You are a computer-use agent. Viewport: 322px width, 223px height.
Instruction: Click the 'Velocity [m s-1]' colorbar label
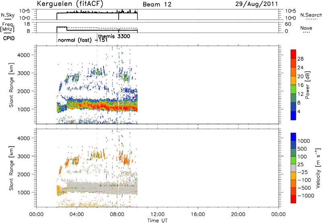click(318, 168)
